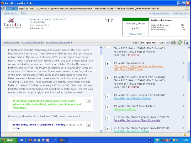Click sources pane scroll down arrow
Image resolution: width=191 pixels, height=143 pixels.
click(189, 131)
